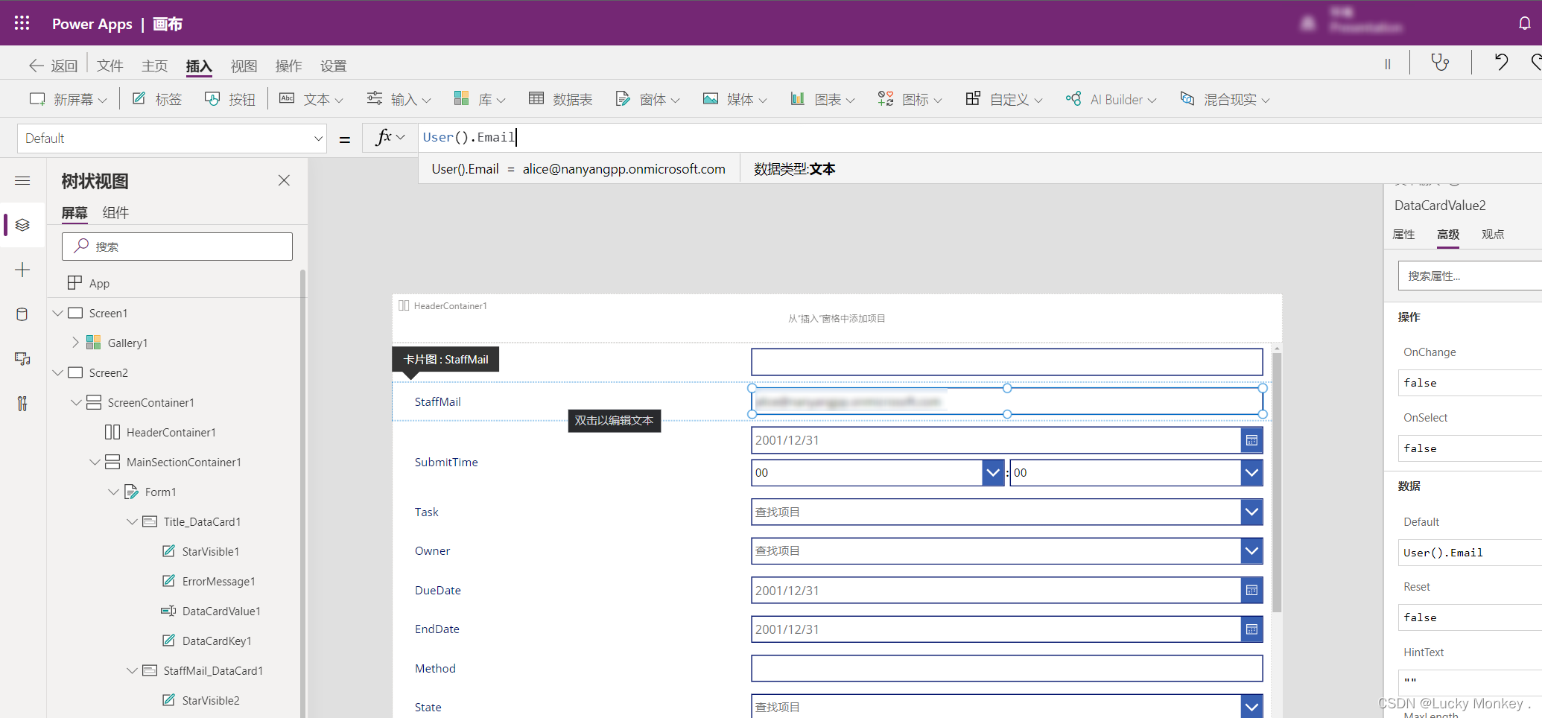The image size is (1542, 718).
Task: Click the App checker stethoscope icon
Action: click(1440, 63)
